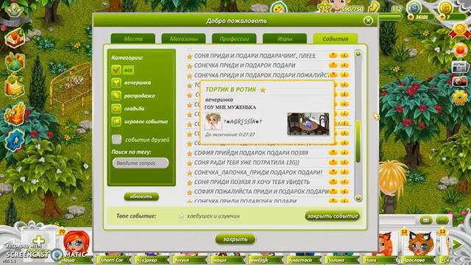Viewport: 471px width, 265px height.
Task: Click the mail envelope button near chat
Action: coord(425,221)
